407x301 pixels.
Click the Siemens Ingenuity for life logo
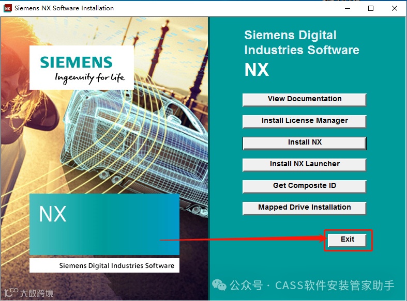(x=82, y=68)
